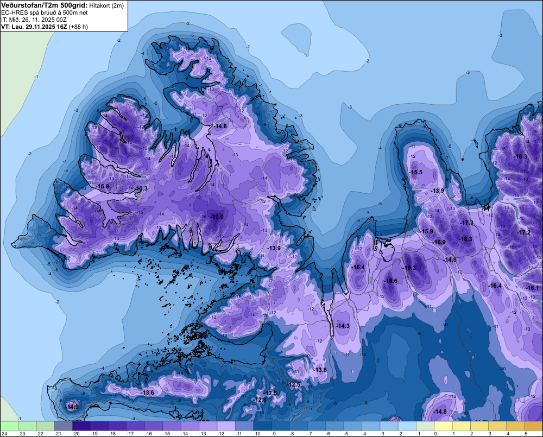The height and width of the screenshot is (437, 543).
Task: Click the deep blue swatch between -10 and -9
Action: tap(262, 426)
